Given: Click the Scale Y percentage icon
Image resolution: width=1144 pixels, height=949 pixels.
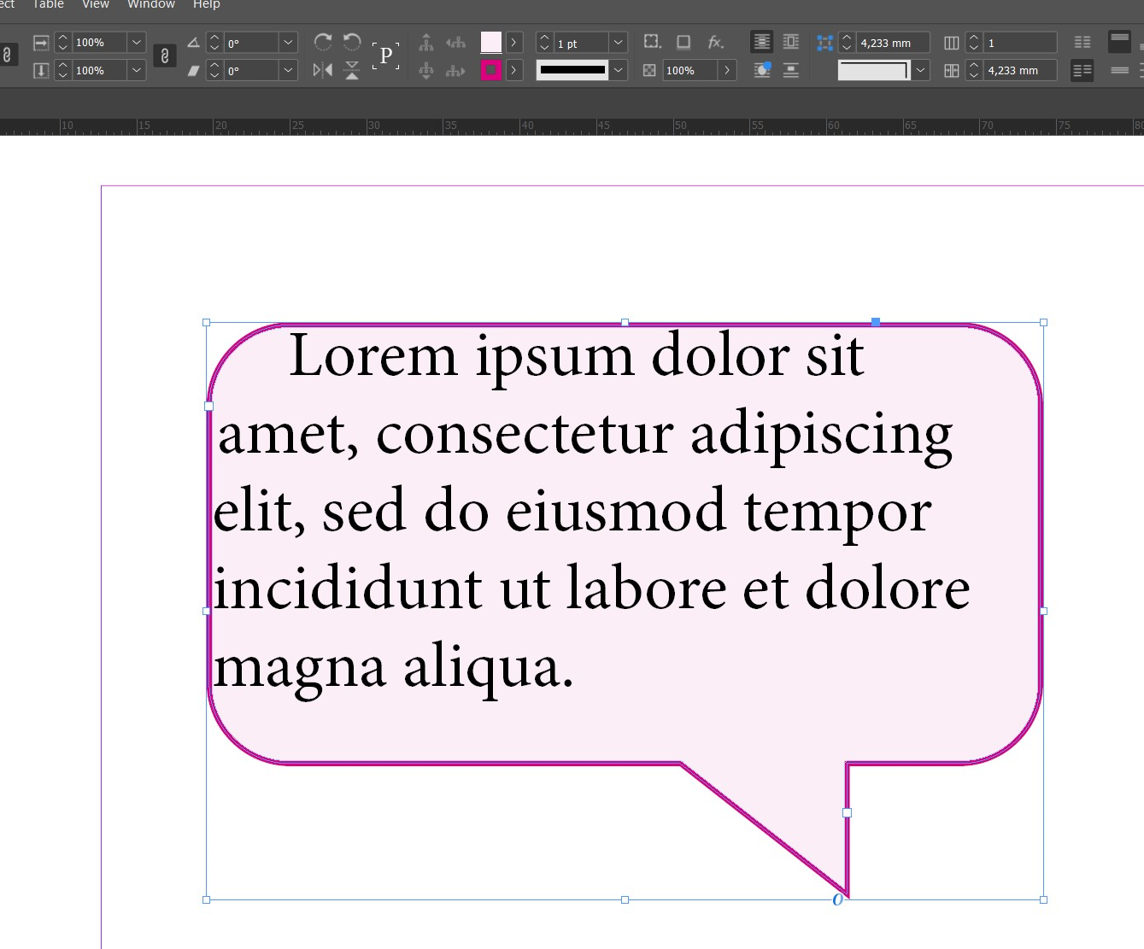Looking at the screenshot, I should tap(41, 70).
